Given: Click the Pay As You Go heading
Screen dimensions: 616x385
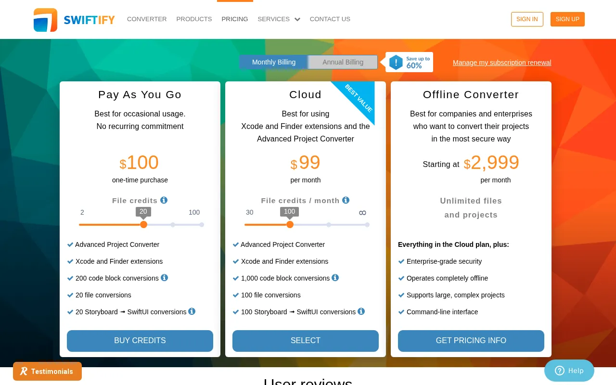Looking at the screenshot, I should [140, 95].
